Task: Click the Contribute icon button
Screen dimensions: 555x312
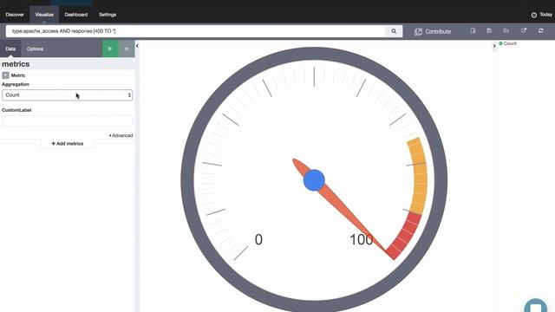Action: [433, 31]
